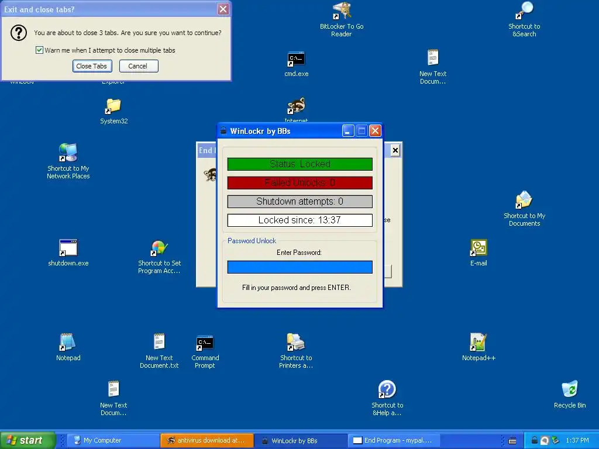Viewport: 599px width, 449px height.
Task: Click the Internet raccoon desktop icon
Action: [296, 106]
